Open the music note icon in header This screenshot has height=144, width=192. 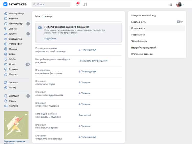tap(85, 4)
